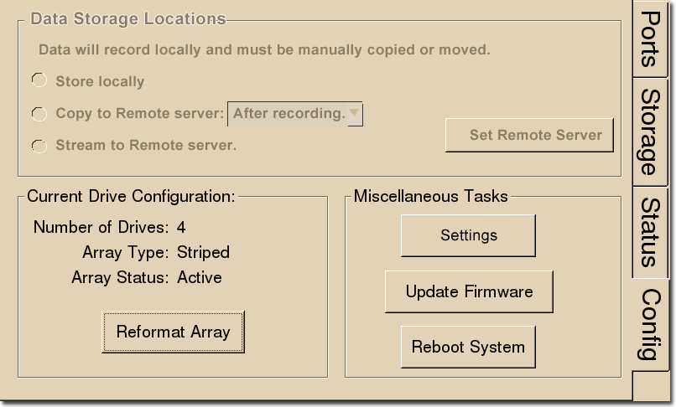The height and width of the screenshot is (407, 676).
Task: Click the Data Storage Locations group title
Action: click(x=128, y=18)
